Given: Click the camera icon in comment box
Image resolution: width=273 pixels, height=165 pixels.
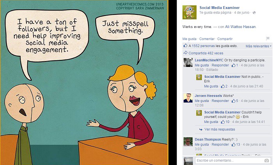Looking at the screenshot, I should [266, 160].
